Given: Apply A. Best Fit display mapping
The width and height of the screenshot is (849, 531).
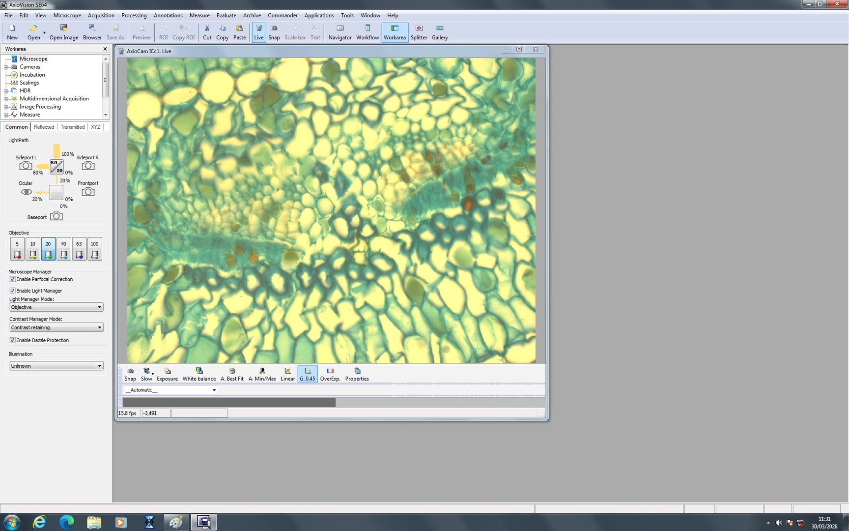Looking at the screenshot, I should [231, 374].
